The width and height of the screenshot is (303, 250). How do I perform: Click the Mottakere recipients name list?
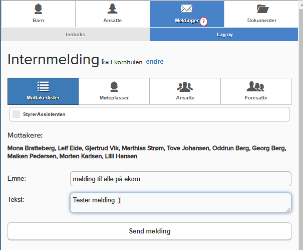coord(147,152)
